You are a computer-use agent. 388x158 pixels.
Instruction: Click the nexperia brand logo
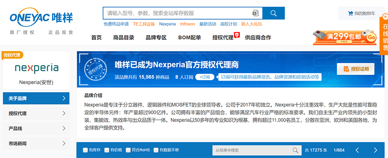[36, 68]
